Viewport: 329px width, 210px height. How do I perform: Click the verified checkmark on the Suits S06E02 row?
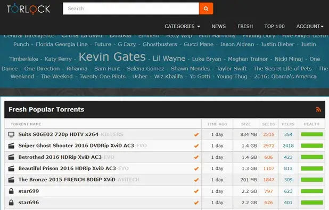196,135
